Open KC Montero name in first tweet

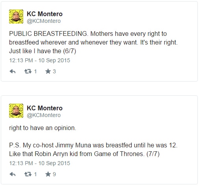click(x=45, y=14)
